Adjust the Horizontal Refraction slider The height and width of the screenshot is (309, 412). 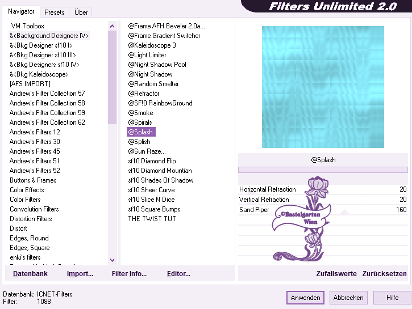(x=323, y=189)
